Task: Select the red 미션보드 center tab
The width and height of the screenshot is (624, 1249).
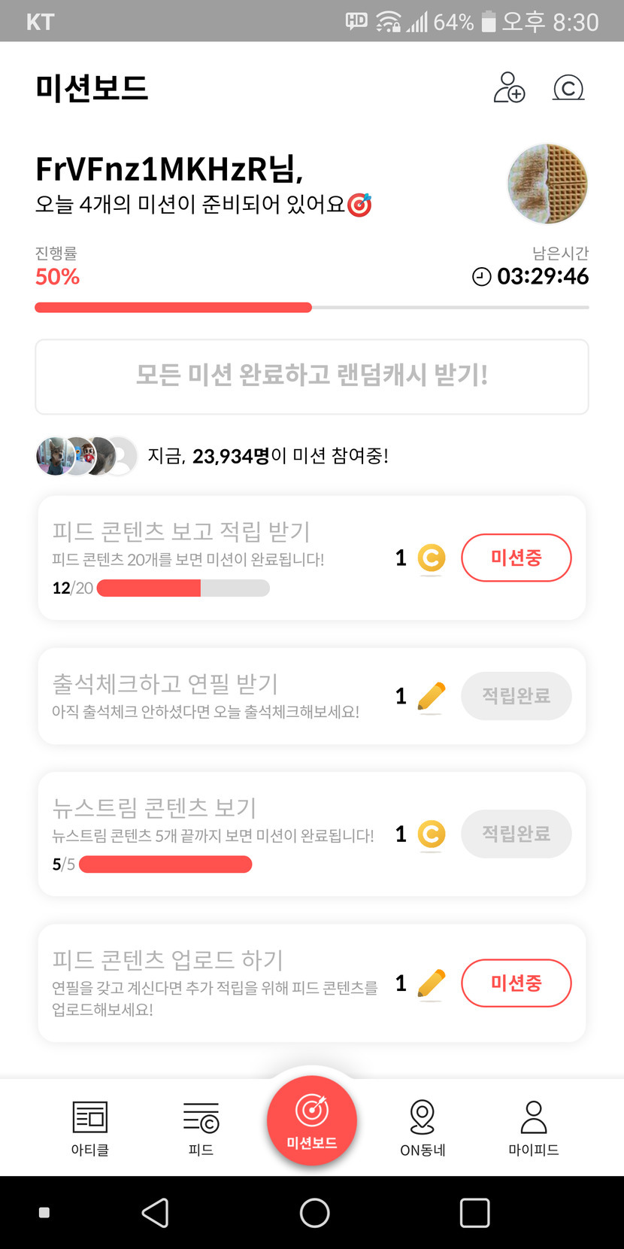Action: 312,1121
